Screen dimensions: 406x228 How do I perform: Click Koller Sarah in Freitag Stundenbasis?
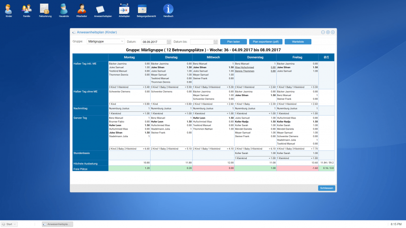click(283, 153)
